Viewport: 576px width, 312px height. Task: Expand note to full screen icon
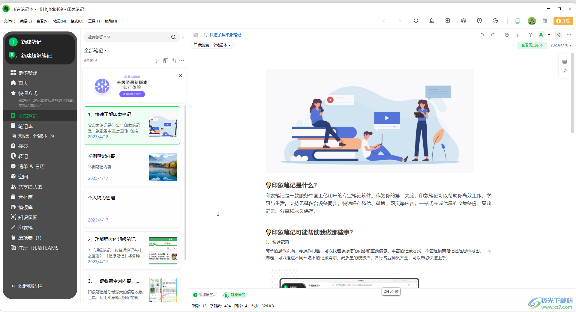click(196, 35)
